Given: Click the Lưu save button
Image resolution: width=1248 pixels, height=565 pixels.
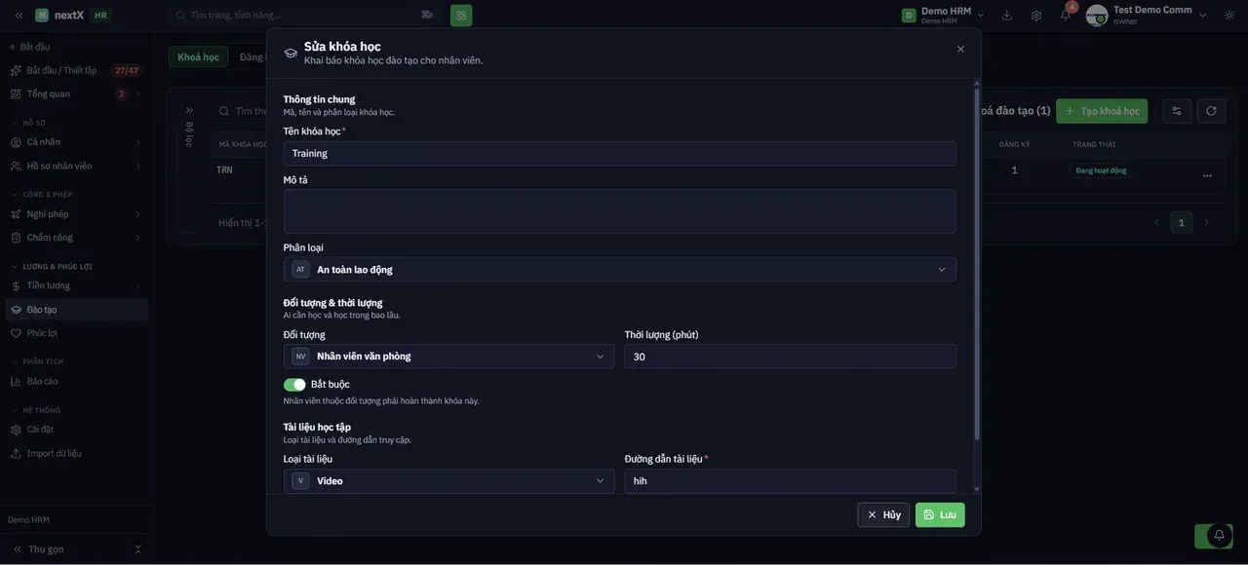Looking at the screenshot, I should pyautogui.click(x=940, y=514).
